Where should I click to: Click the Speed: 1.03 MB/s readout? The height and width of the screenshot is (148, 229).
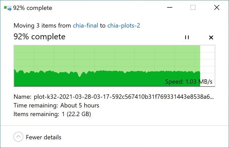[189, 82]
